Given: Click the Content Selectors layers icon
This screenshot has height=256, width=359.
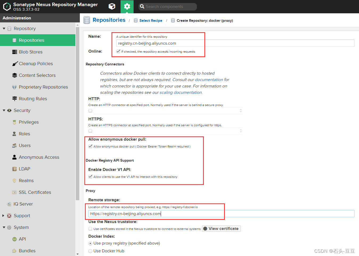Looking at the screenshot, I should [15, 75].
